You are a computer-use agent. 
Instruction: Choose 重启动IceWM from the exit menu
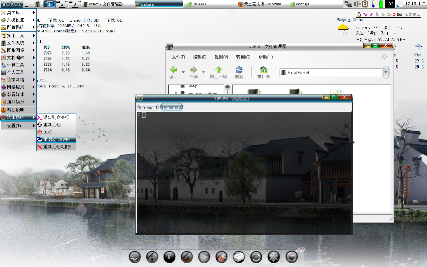[x=56, y=140]
